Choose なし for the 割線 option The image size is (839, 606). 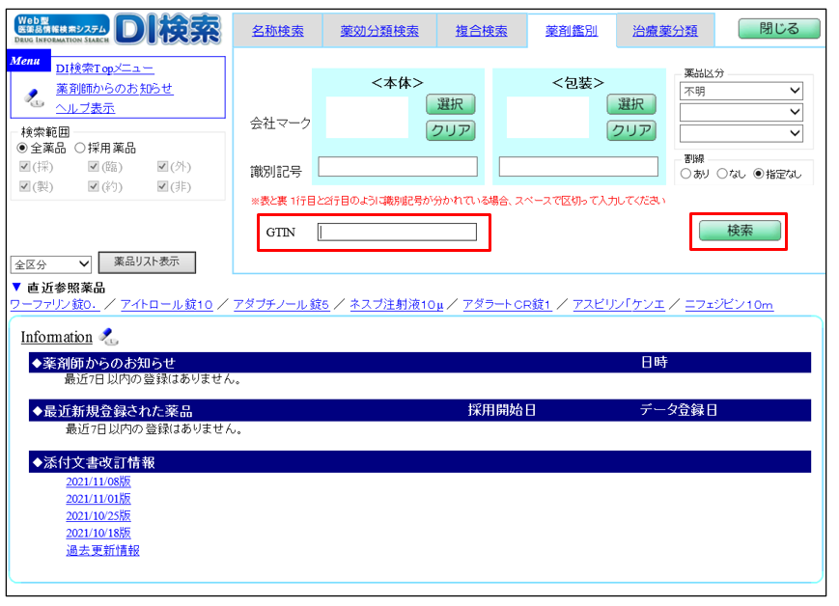[721, 174]
